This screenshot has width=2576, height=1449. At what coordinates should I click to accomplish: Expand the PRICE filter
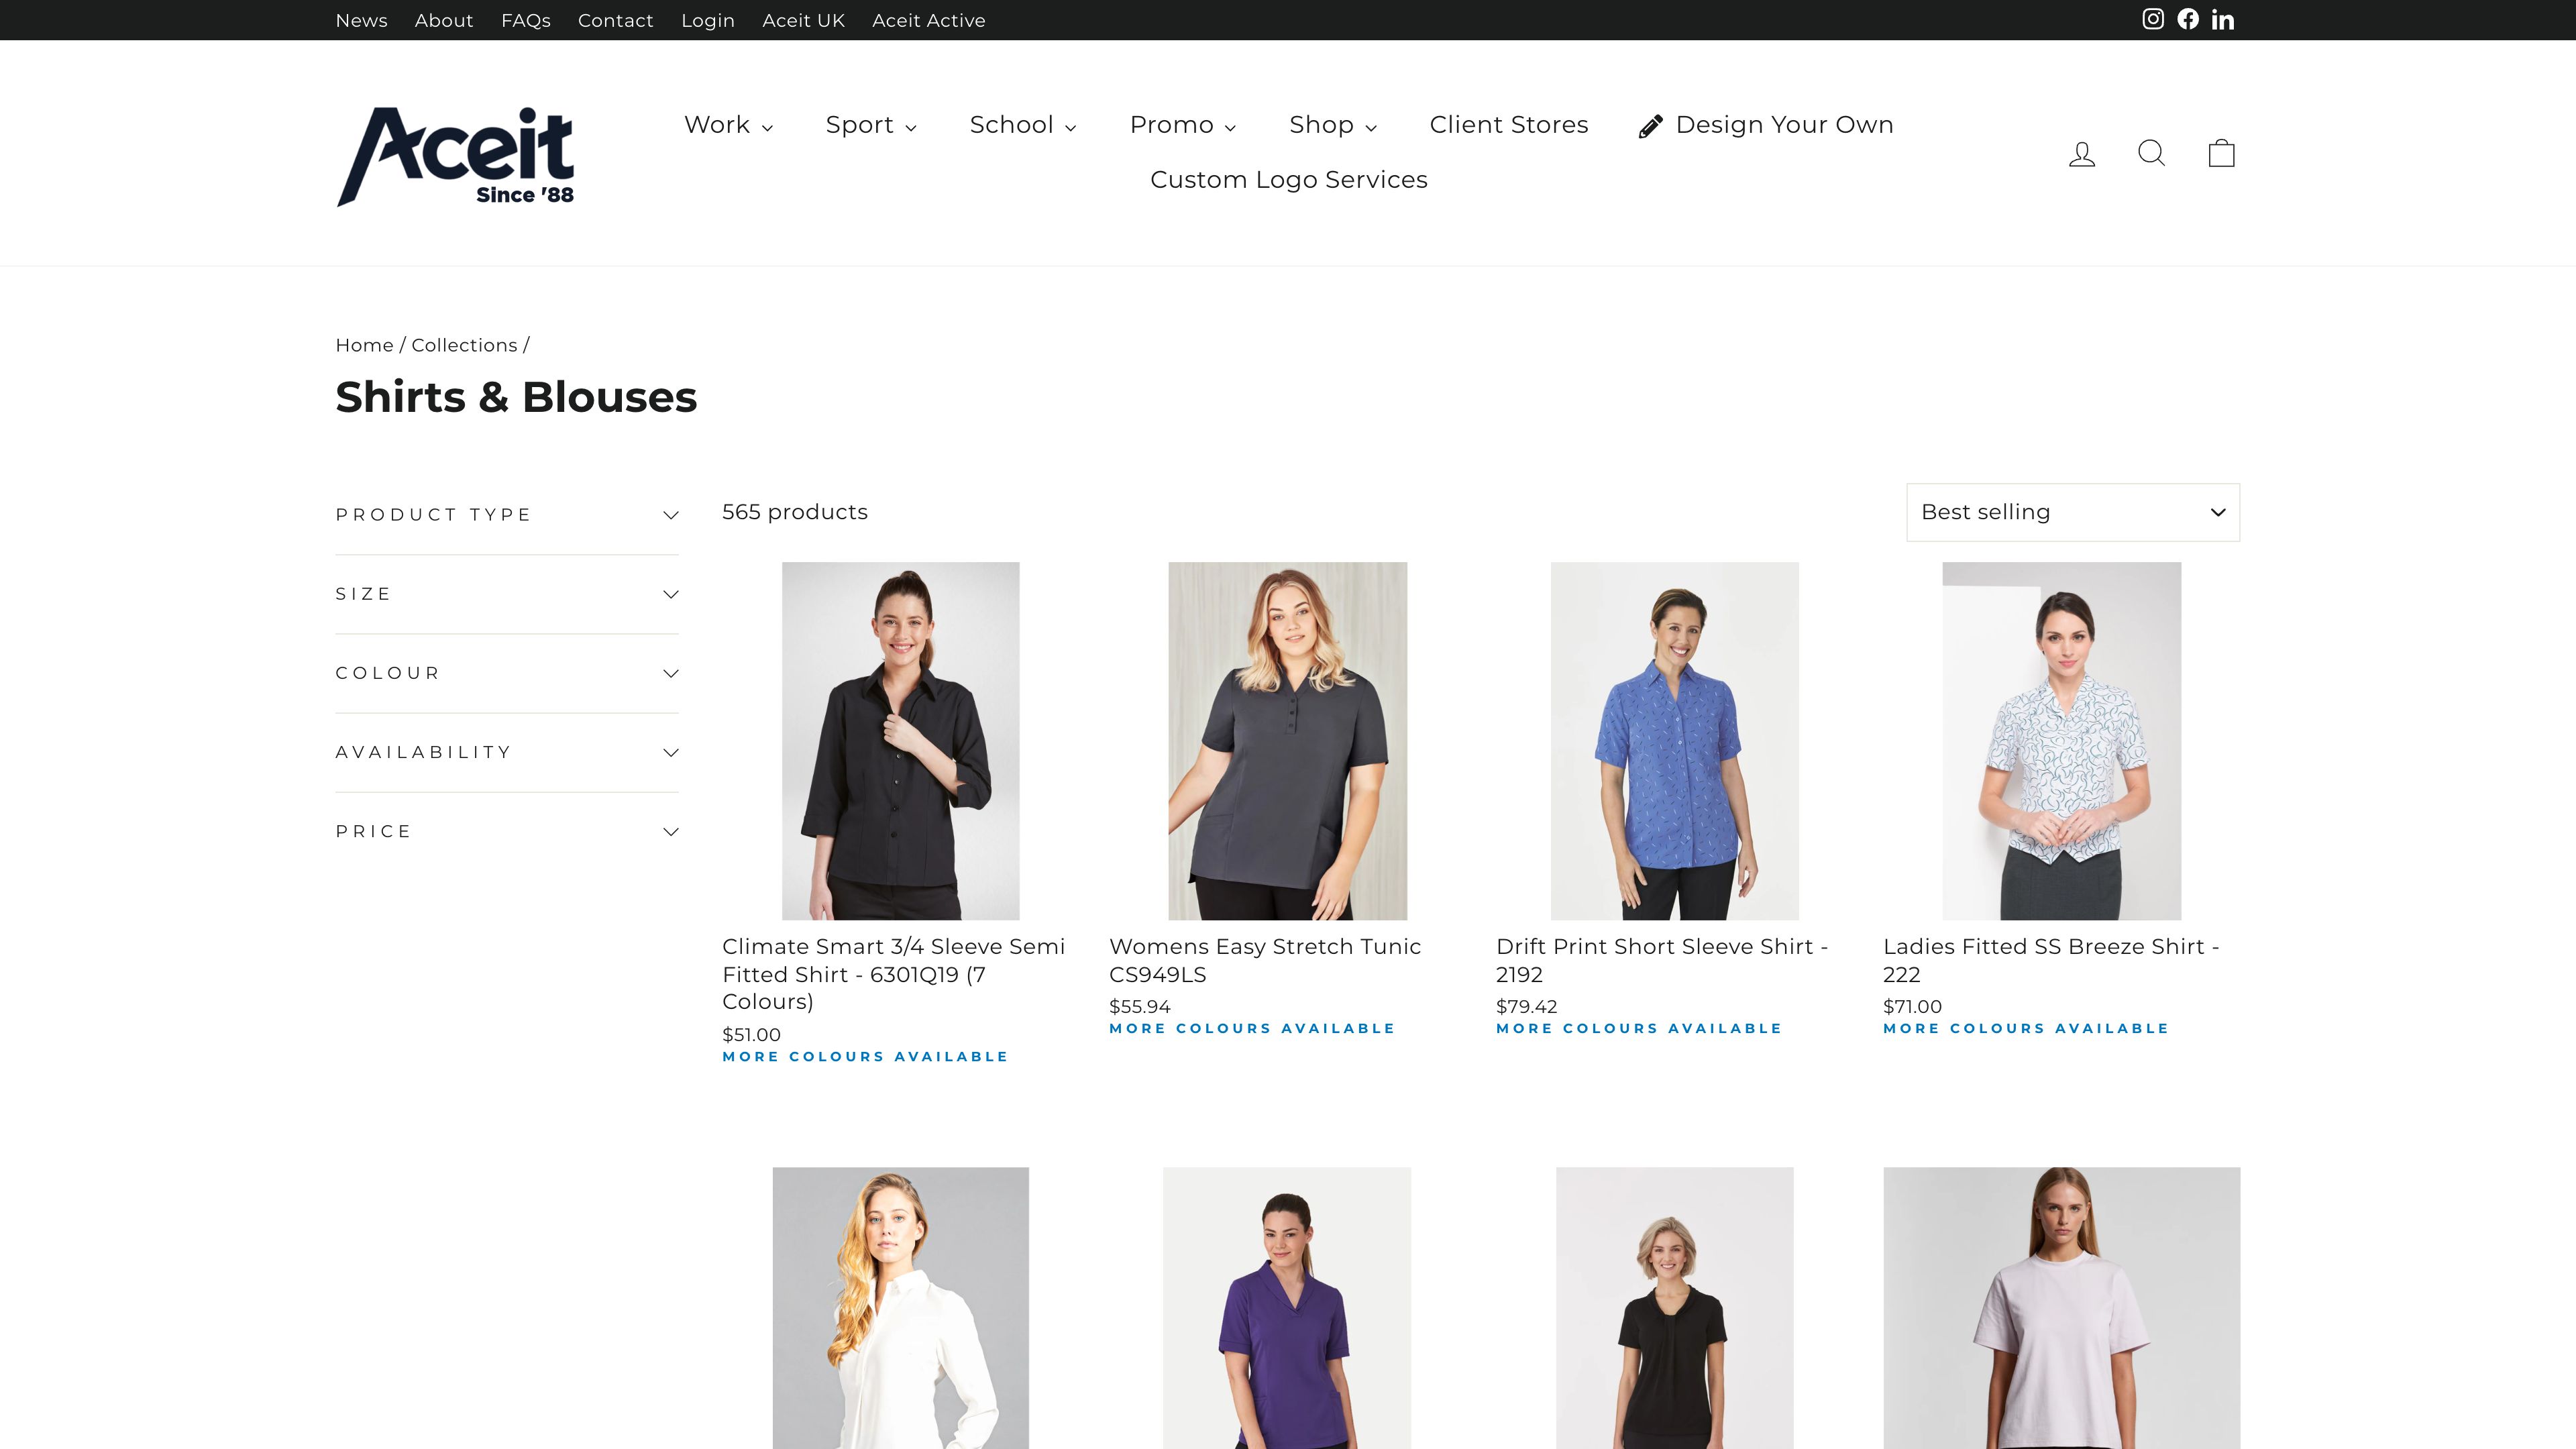click(x=507, y=831)
